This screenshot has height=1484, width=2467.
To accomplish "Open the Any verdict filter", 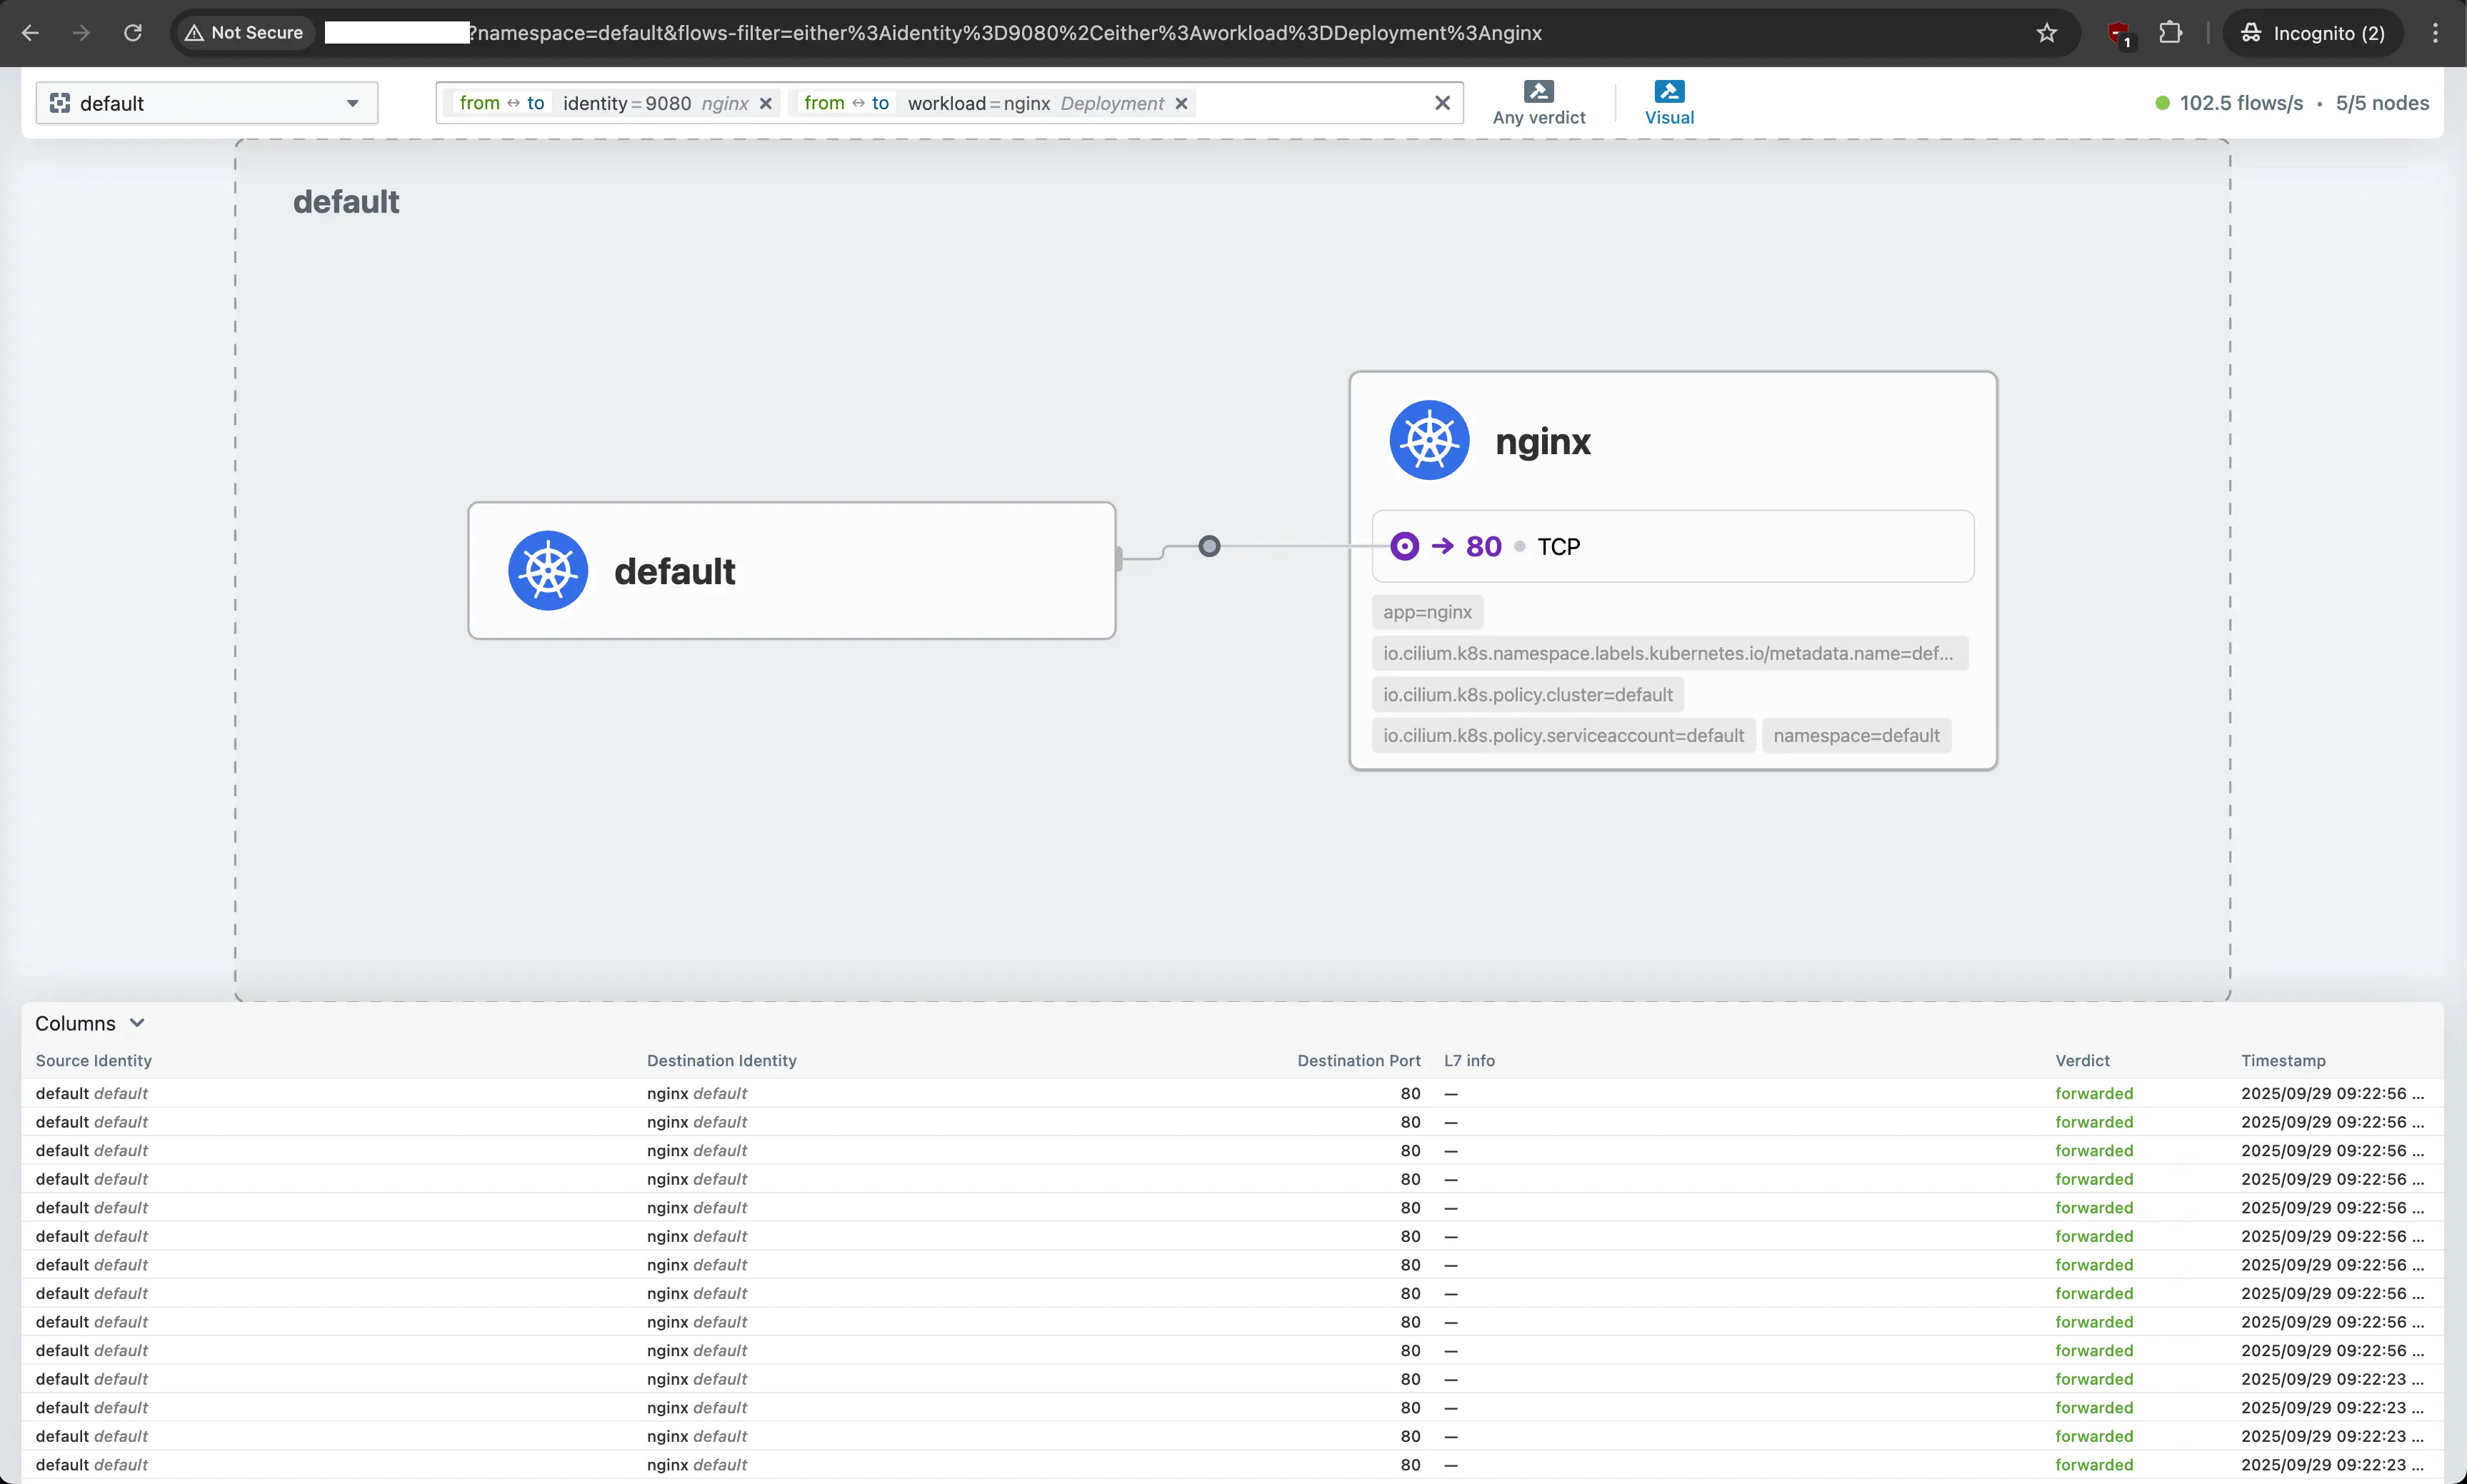I will (x=1538, y=102).
